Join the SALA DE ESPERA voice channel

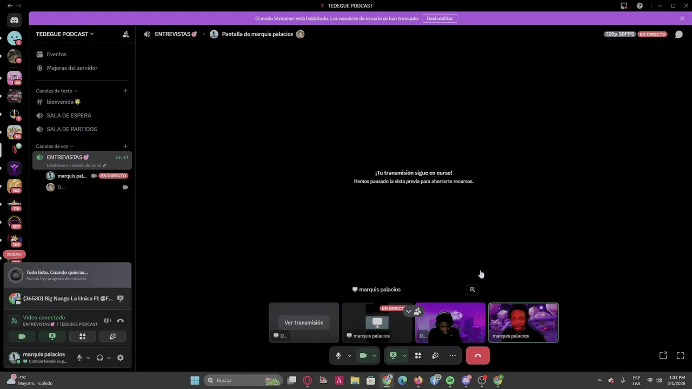[82, 116]
